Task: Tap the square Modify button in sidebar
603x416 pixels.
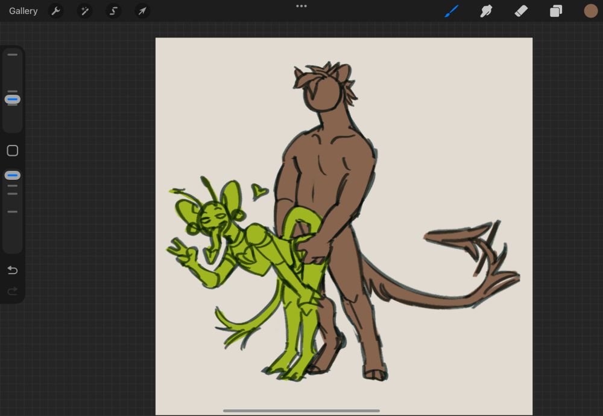Action: [12, 150]
